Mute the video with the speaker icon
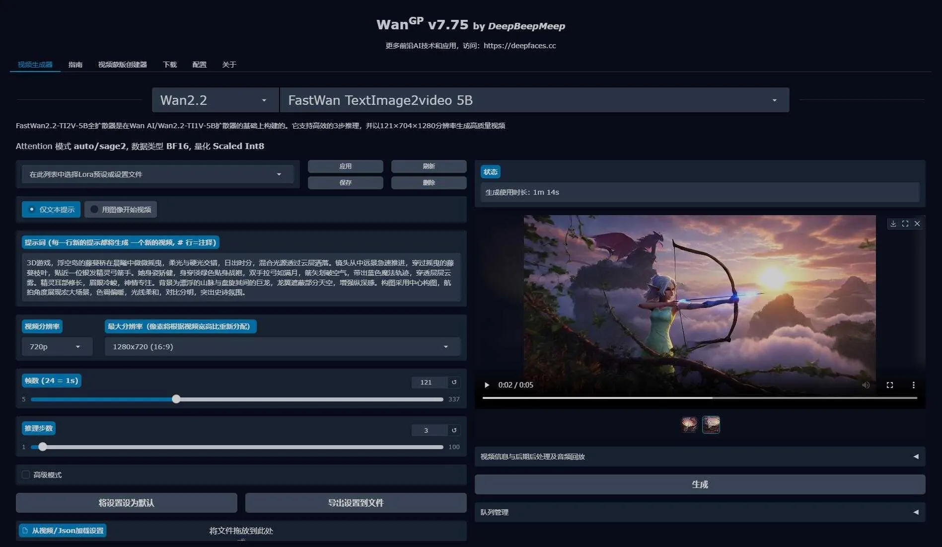Screen dimensions: 942x547 [866, 385]
